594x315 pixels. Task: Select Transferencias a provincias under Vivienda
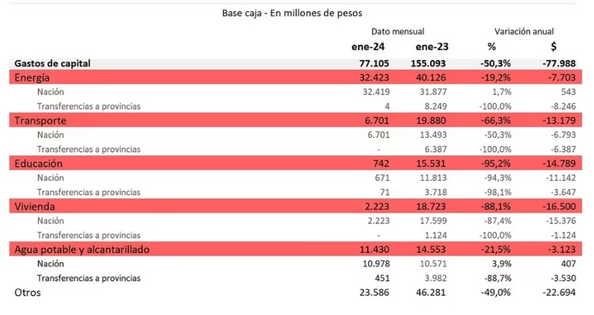(x=88, y=235)
